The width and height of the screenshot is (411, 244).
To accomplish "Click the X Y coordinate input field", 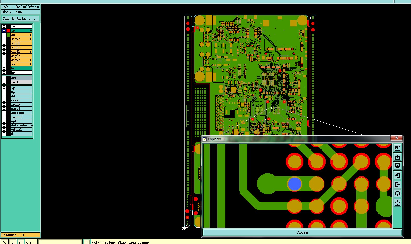I will 60,242.
